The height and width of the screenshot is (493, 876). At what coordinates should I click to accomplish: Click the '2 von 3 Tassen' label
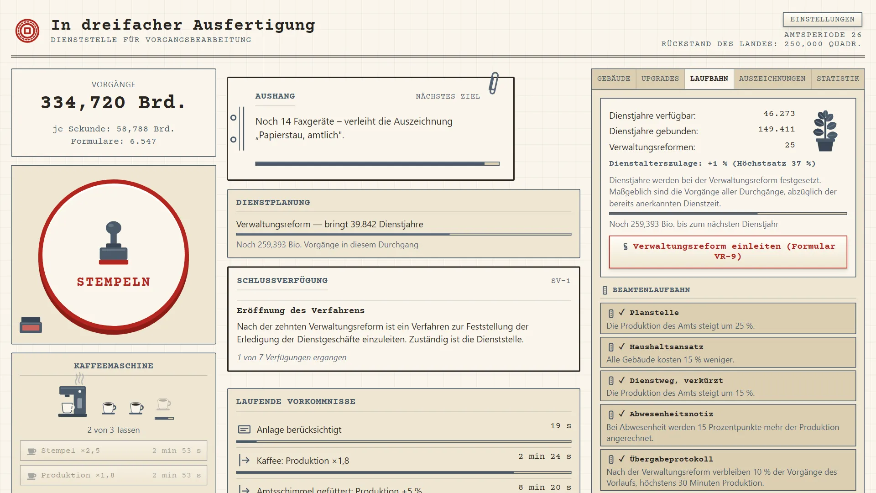click(114, 430)
